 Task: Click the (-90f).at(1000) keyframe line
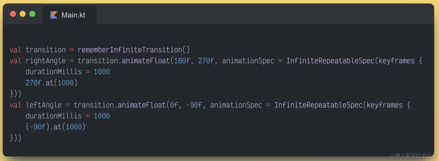tap(55, 127)
